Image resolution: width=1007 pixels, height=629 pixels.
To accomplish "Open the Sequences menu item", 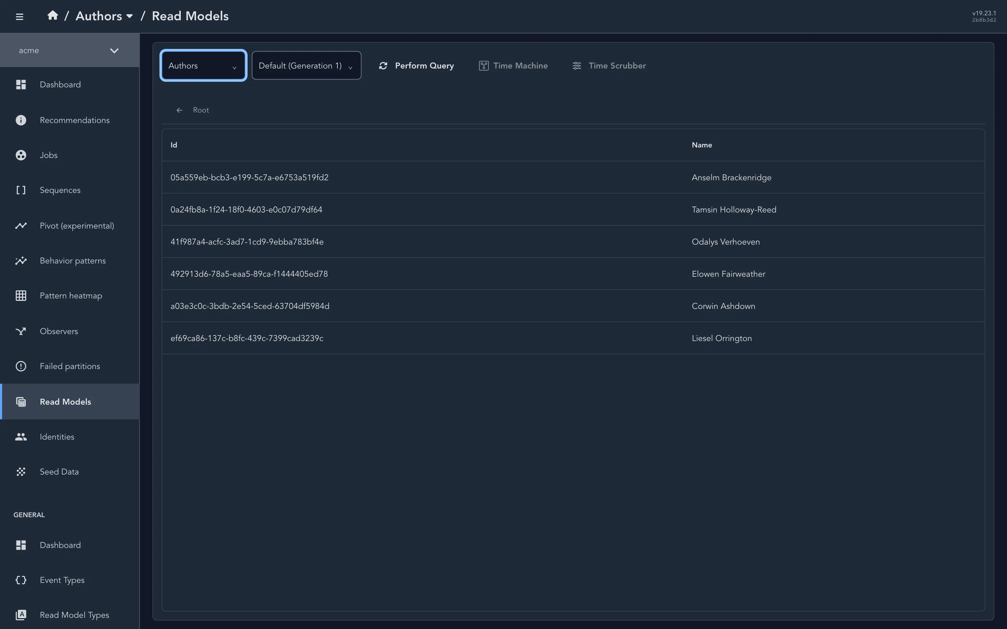I will (x=70, y=190).
